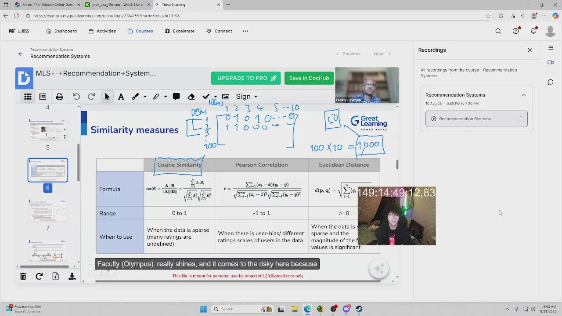Image resolution: width=562 pixels, height=316 pixels.
Task: Select the checkmark stamp tool
Action: pyautogui.click(x=205, y=97)
